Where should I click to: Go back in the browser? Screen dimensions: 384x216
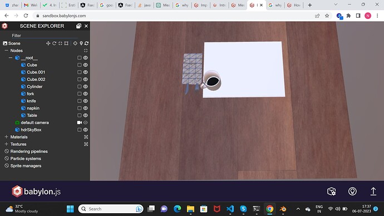7,16
